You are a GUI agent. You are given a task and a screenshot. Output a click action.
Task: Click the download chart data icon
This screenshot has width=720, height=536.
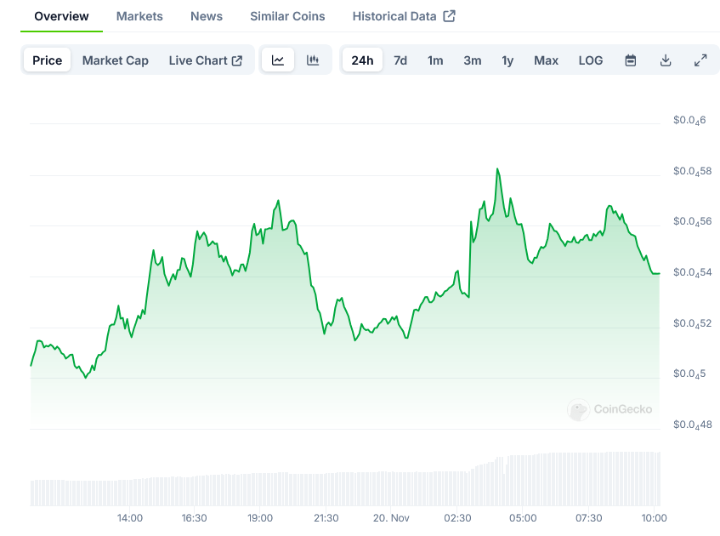[x=666, y=60]
